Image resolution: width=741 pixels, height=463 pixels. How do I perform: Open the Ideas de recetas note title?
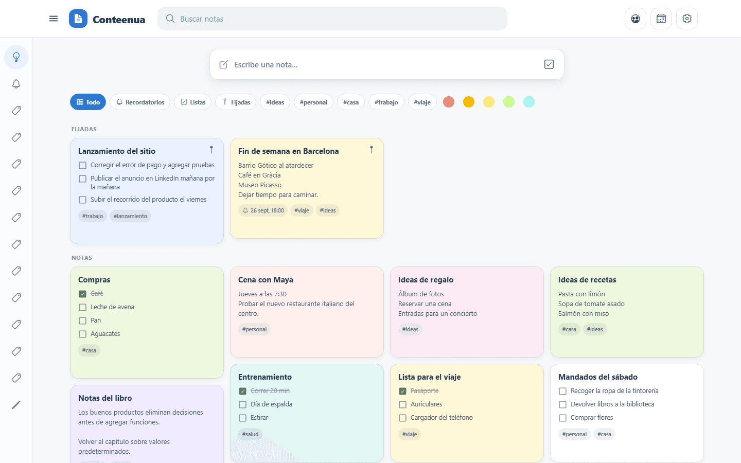click(587, 280)
